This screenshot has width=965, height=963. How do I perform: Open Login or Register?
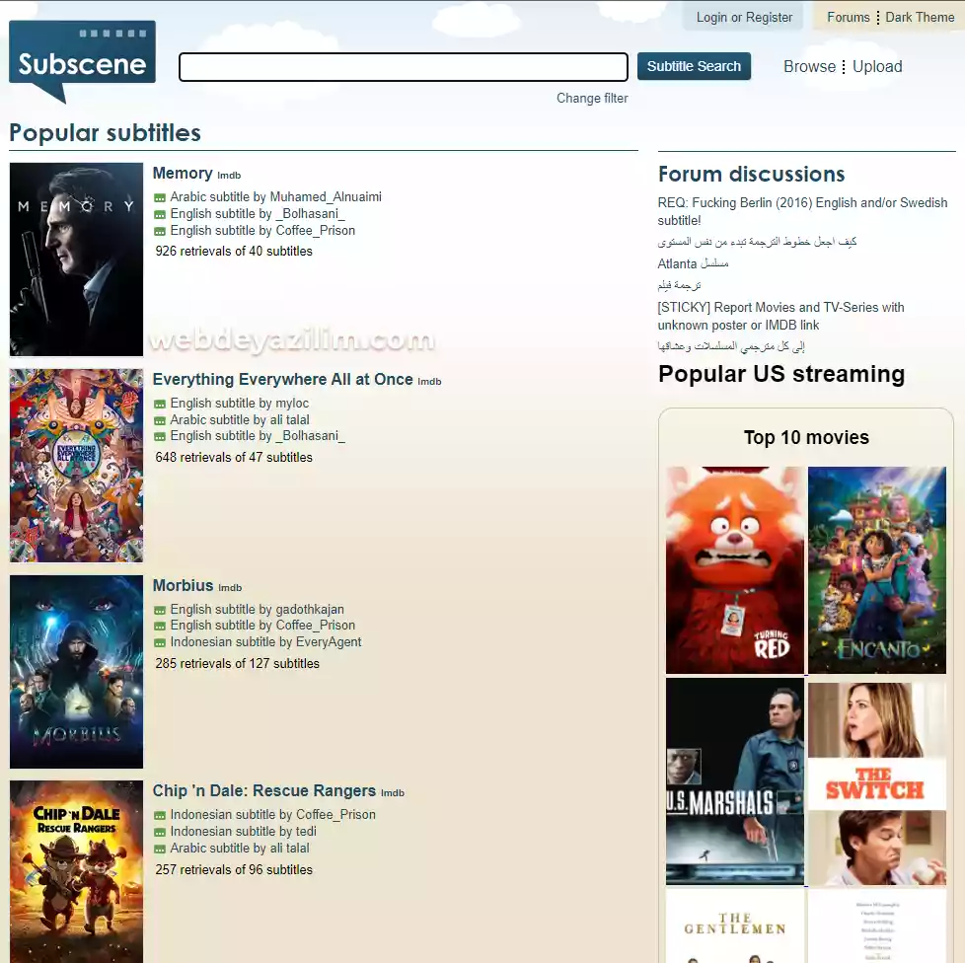(744, 17)
